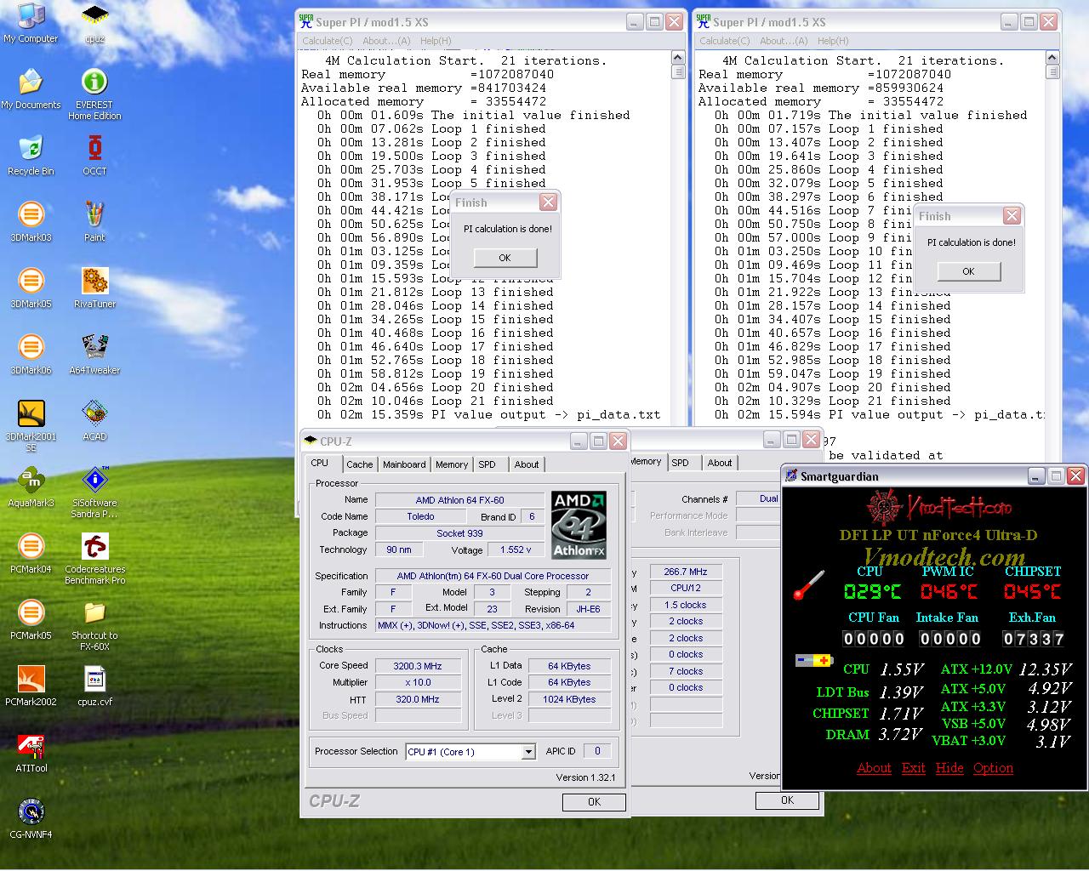Launch the RivaTuner icon

click(x=94, y=288)
